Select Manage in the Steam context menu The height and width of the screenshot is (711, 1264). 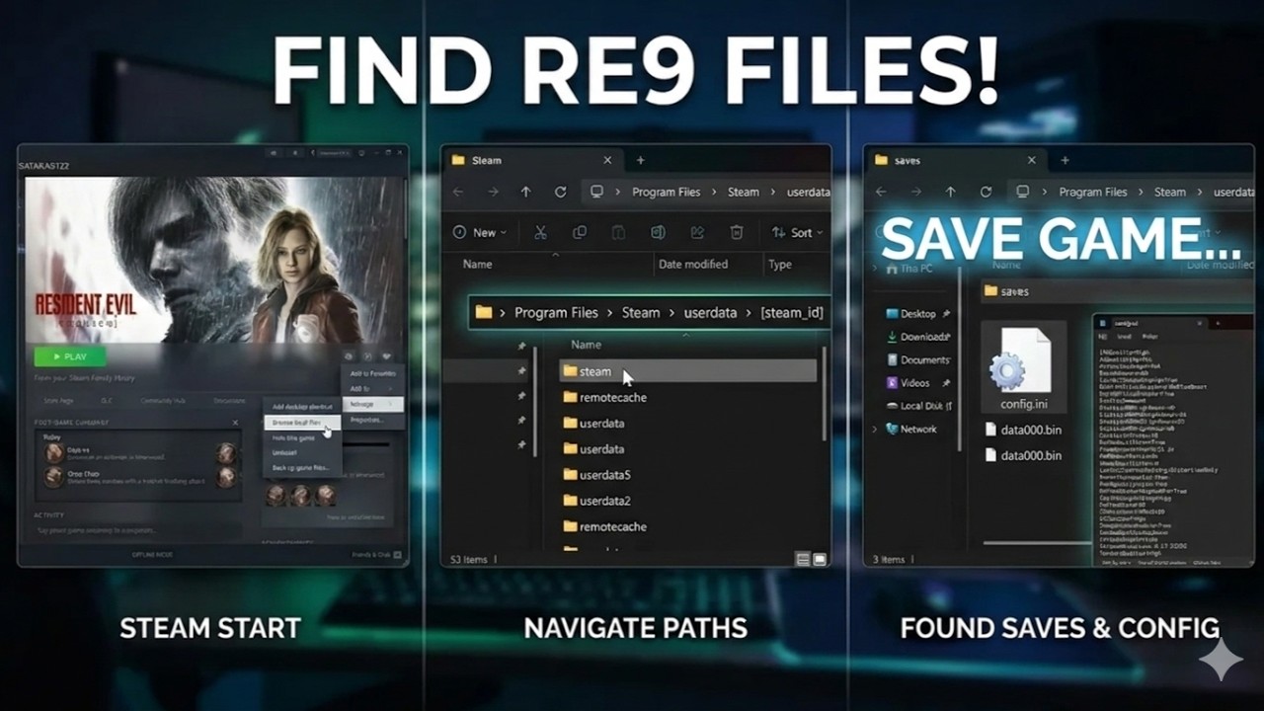(x=372, y=404)
